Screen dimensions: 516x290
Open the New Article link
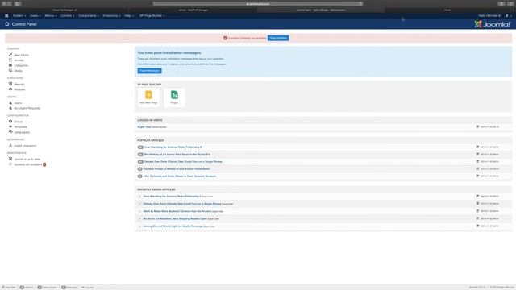click(x=22, y=55)
